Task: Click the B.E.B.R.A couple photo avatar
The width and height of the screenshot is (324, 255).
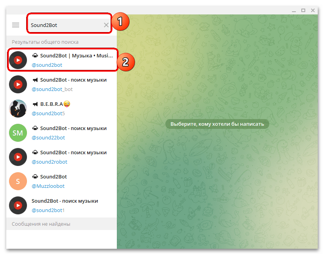Action: [x=18, y=109]
